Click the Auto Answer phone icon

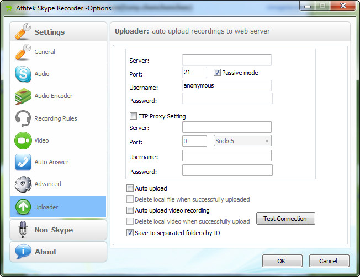coord(23,162)
